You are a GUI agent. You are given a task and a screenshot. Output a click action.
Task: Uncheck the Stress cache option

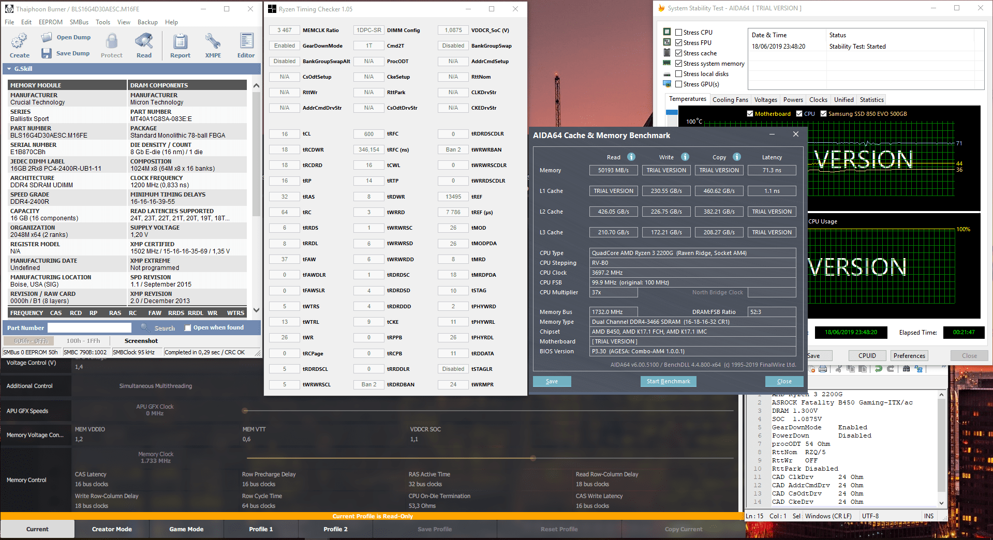pyautogui.click(x=678, y=53)
